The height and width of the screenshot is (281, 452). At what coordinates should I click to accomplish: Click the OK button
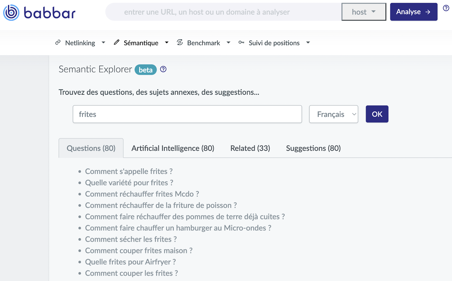377,114
